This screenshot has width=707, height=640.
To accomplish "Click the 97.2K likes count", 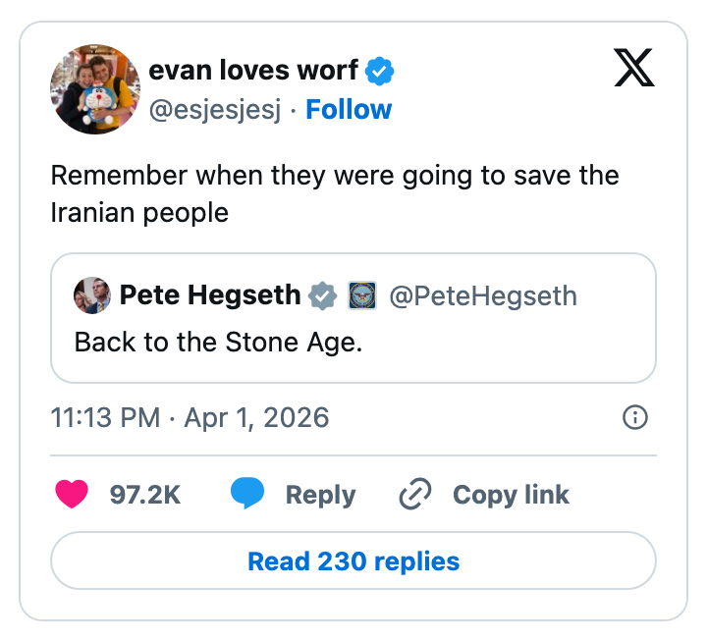I will pyautogui.click(x=144, y=494).
